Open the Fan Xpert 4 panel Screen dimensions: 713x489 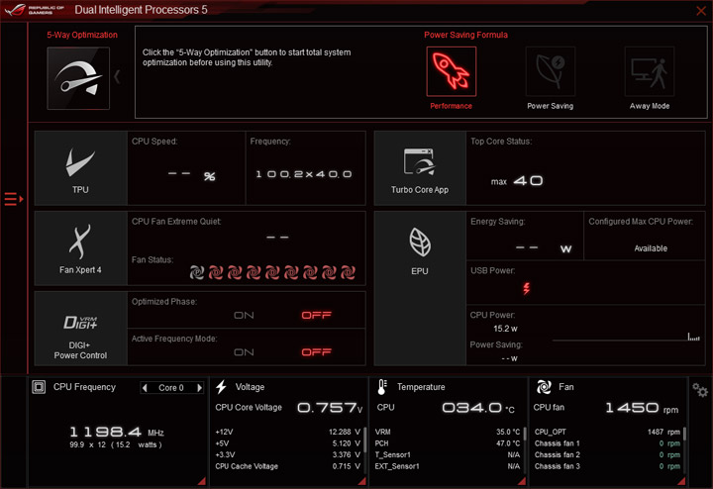tap(80, 248)
